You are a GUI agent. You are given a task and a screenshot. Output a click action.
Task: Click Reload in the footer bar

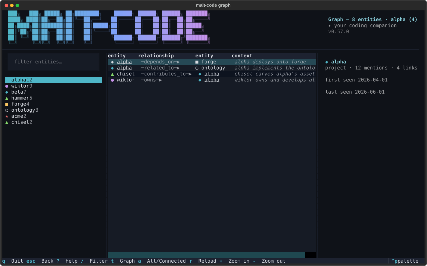click(x=207, y=261)
